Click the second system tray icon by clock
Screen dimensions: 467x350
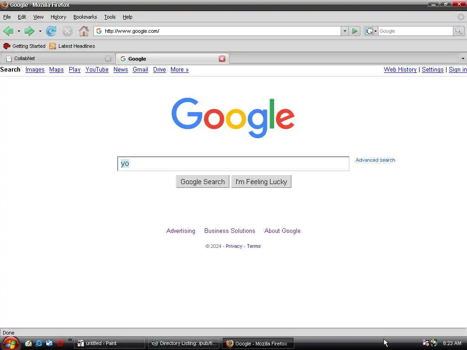pyautogui.click(x=434, y=343)
